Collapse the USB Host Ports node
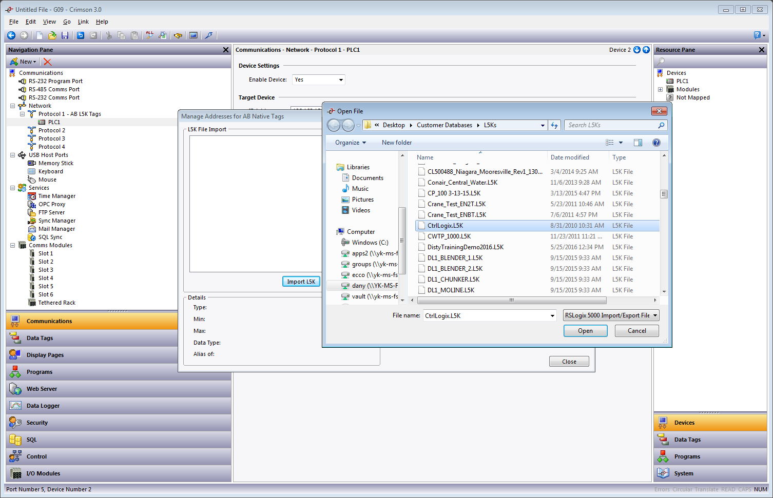 coord(12,155)
